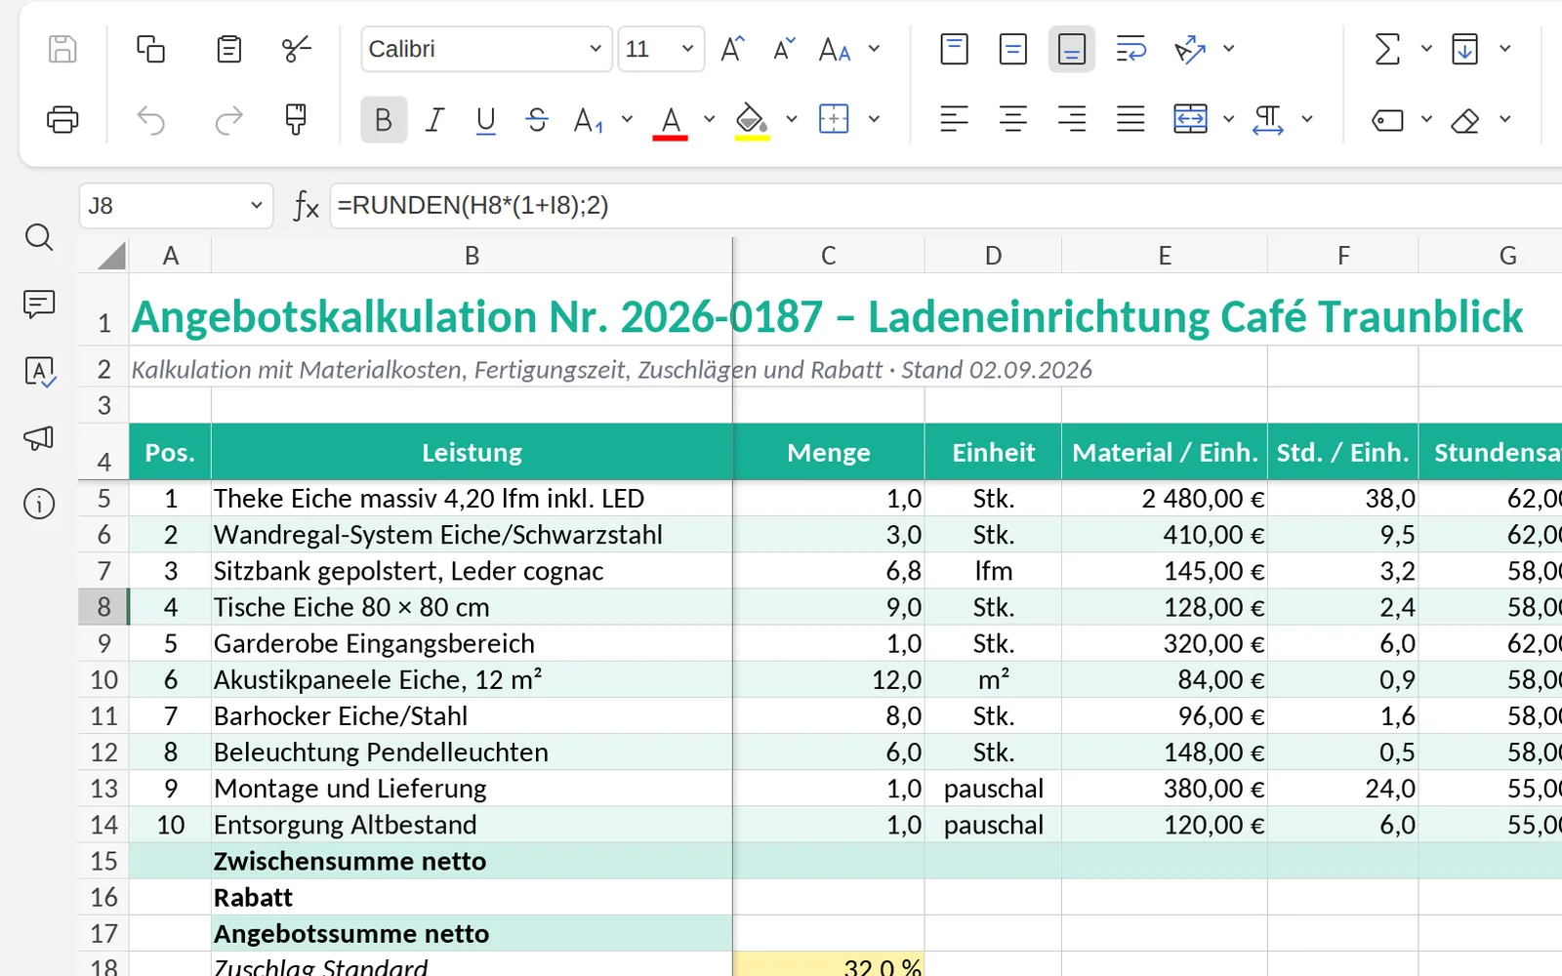1562x976 pixels.
Task: Apply red font color button
Action: click(670, 121)
